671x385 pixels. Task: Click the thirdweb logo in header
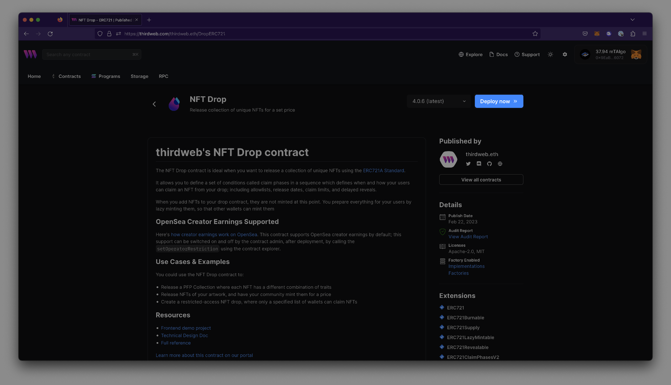30,54
